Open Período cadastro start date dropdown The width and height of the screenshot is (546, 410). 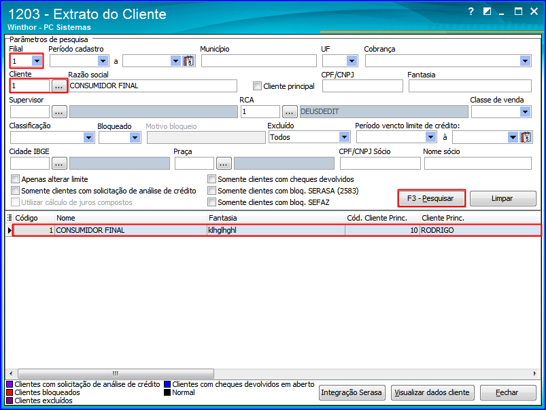pos(103,61)
